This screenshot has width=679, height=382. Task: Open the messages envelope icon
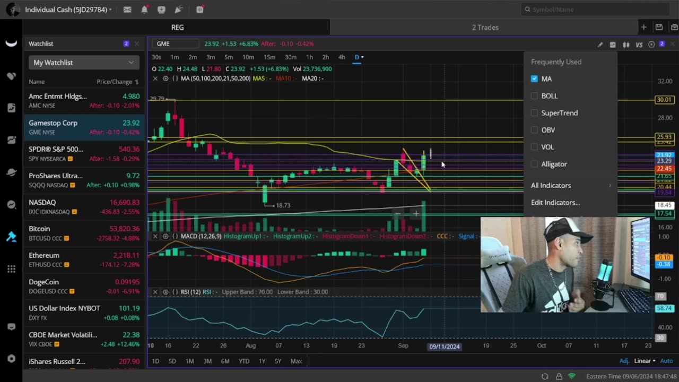(x=127, y=10)
